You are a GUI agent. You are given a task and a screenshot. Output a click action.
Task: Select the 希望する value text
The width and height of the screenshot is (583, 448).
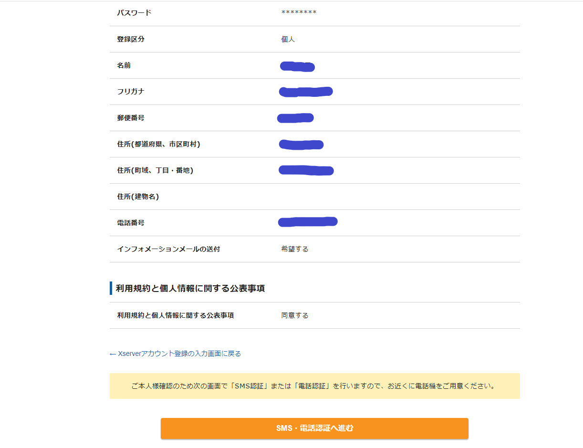click(295, 249)
